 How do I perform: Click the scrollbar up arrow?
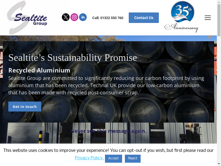[219, 2]
